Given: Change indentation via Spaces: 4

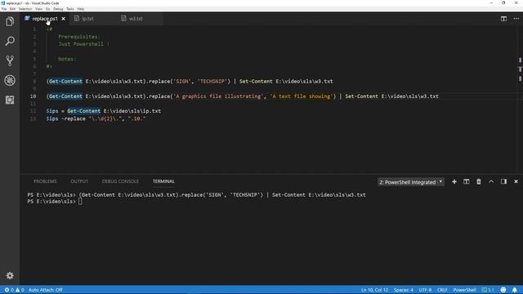Looking at the screenshot, I should point(403,290).
